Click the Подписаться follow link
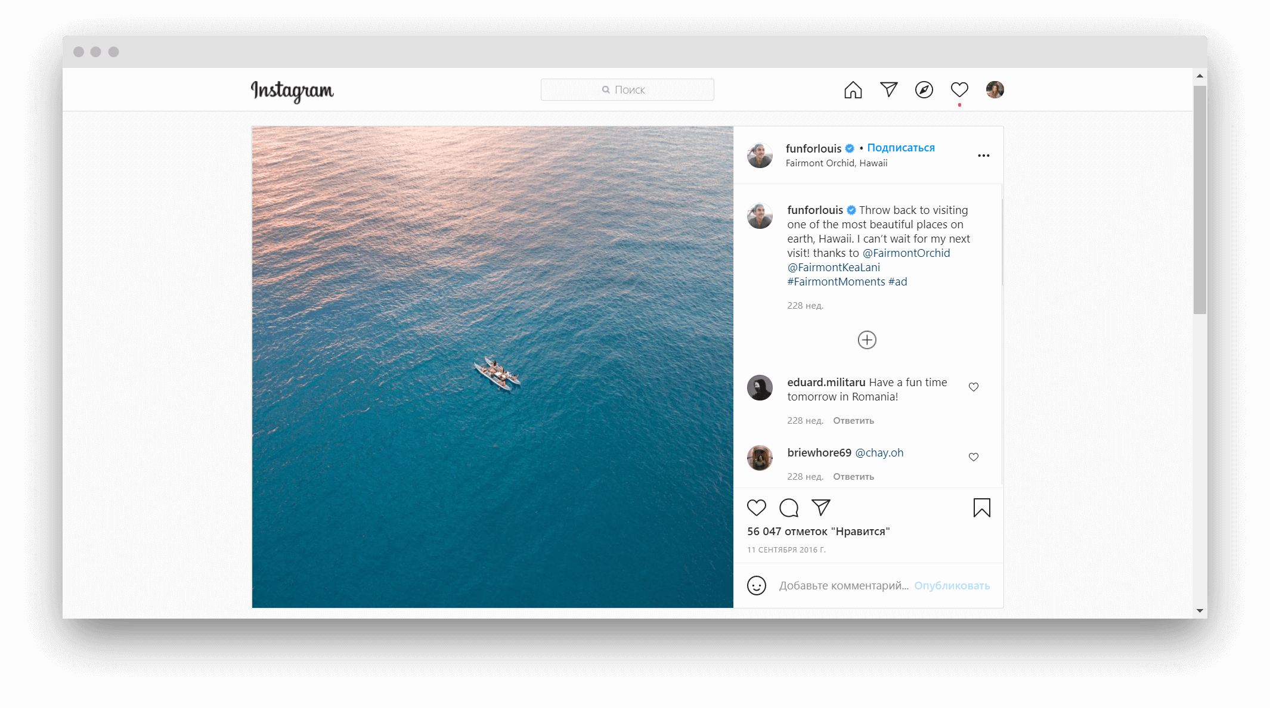This screenshot has height=708, width=1270. [x=900, y=148]
